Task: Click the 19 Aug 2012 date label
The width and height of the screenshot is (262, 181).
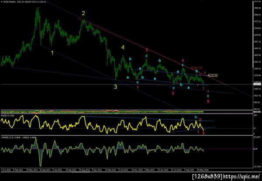Action: point(85,170)
